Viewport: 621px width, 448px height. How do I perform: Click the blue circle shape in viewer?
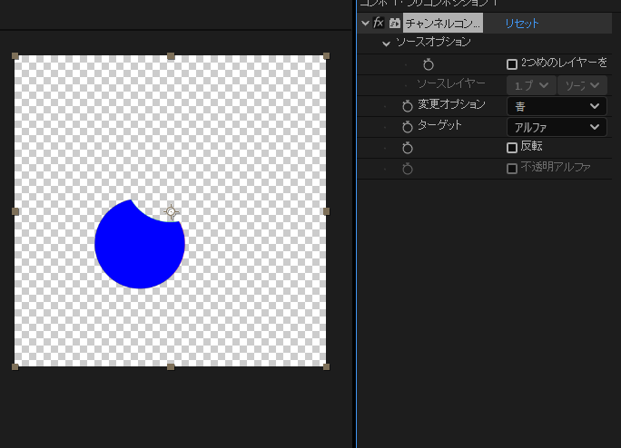[136, 249]
